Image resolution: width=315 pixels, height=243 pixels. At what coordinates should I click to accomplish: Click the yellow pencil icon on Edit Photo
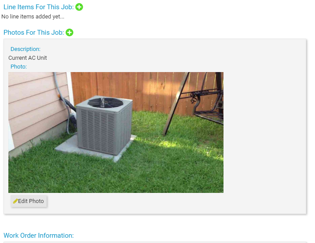(15, 201)
